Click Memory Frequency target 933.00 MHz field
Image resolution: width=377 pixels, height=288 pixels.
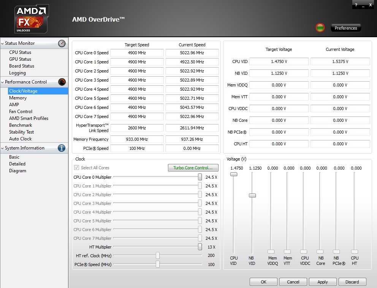tap(137, 139)
